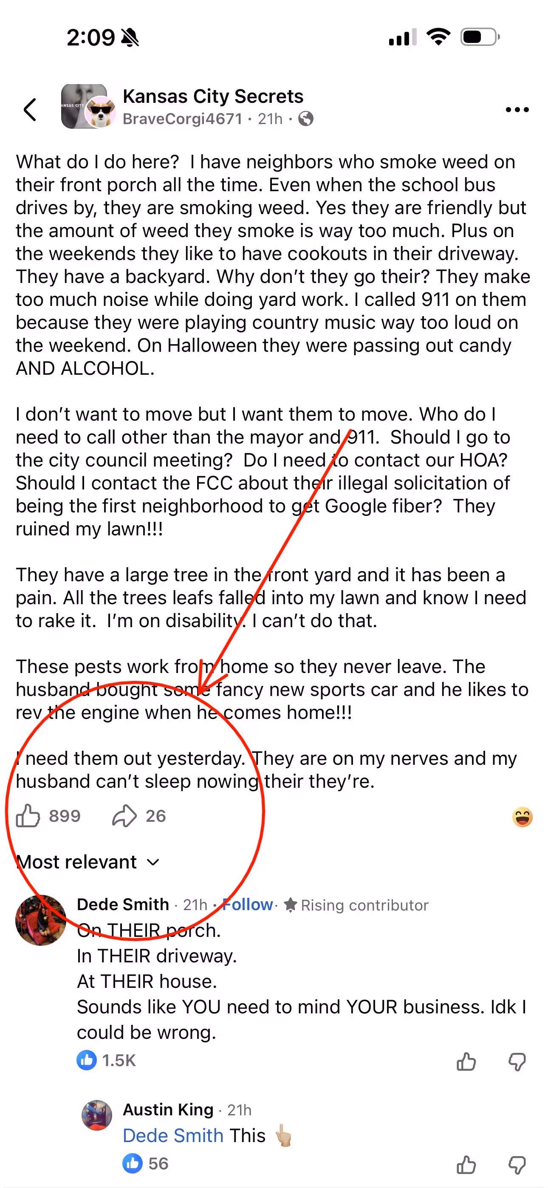This screenshot has height=1188, width=548.
Task: Open the three-dot post options menu
Action: (517, 110)
